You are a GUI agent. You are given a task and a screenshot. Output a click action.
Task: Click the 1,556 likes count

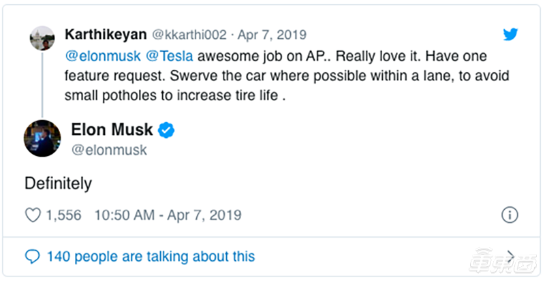[63, 215]
